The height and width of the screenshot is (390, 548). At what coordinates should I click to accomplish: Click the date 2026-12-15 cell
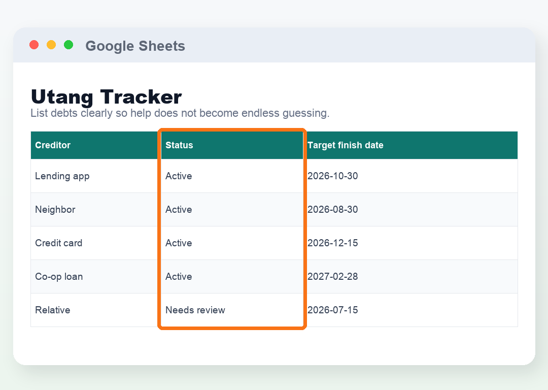click(x=410, y=243)
